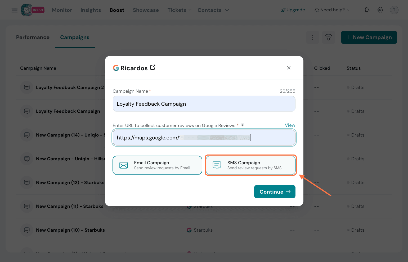Click the URL info tooltip icon
Image resolution: width=408 pixels, height=262 pixels.
tap(243, 125)
